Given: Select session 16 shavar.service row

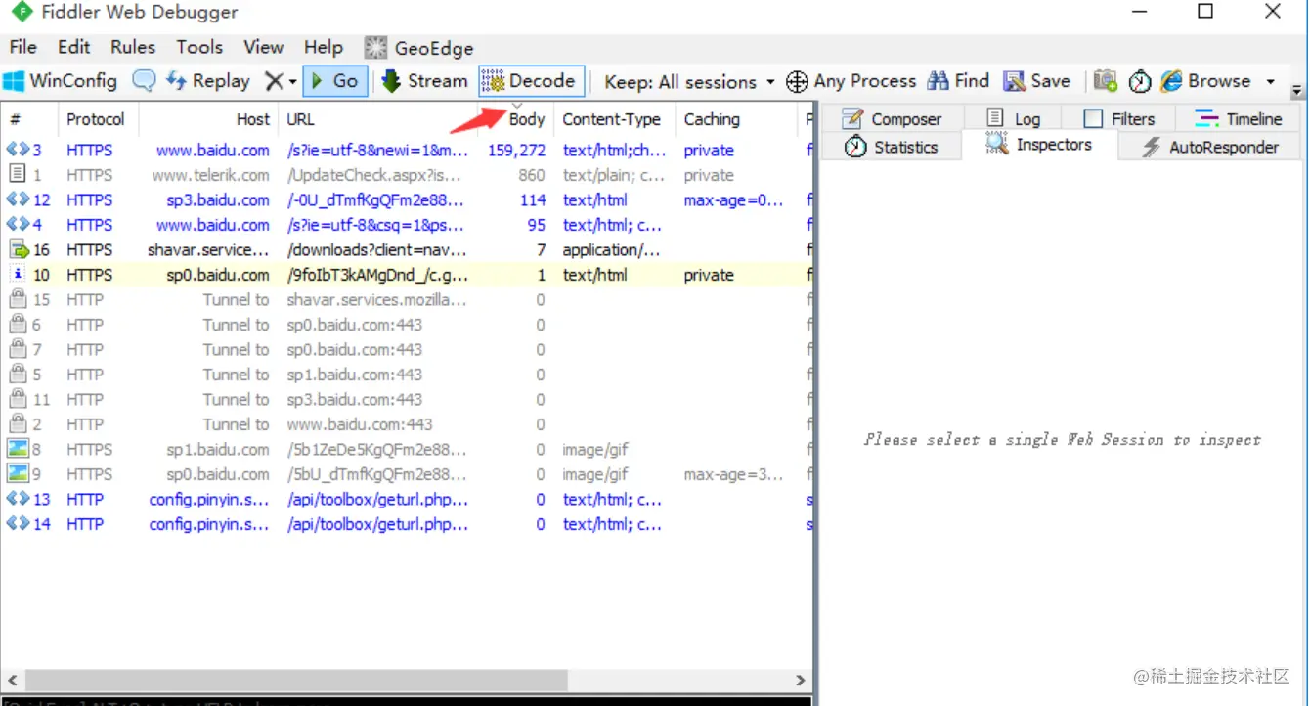Looking at the screenshot, I should (x=407, y=250).
